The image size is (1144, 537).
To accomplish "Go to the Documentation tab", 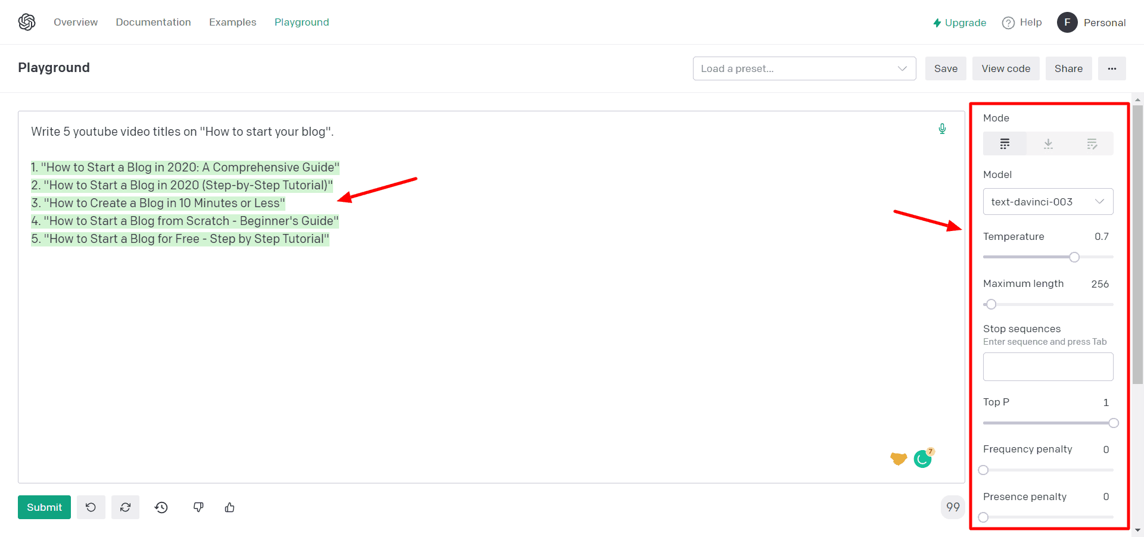I will 153,22.
